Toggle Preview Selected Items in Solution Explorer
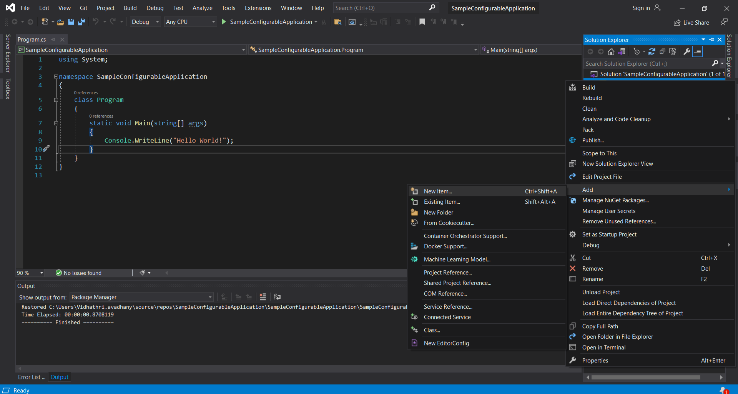This screenshot has width=738, height=394. coord(673,52)
